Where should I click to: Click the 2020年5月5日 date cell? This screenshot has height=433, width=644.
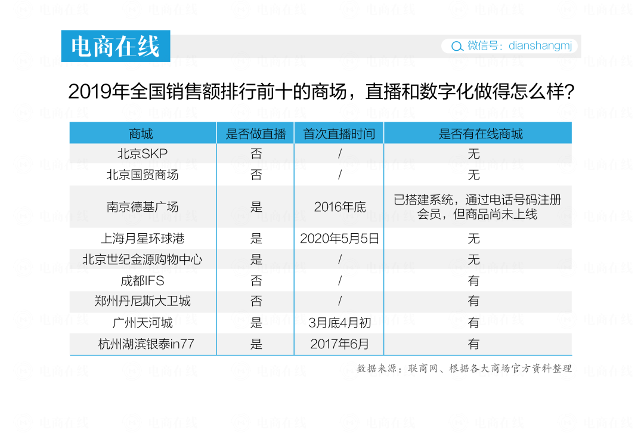tap(340, 239)
